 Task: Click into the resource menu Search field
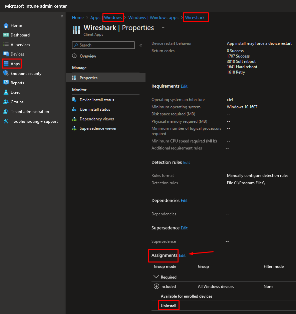point(103,45)
